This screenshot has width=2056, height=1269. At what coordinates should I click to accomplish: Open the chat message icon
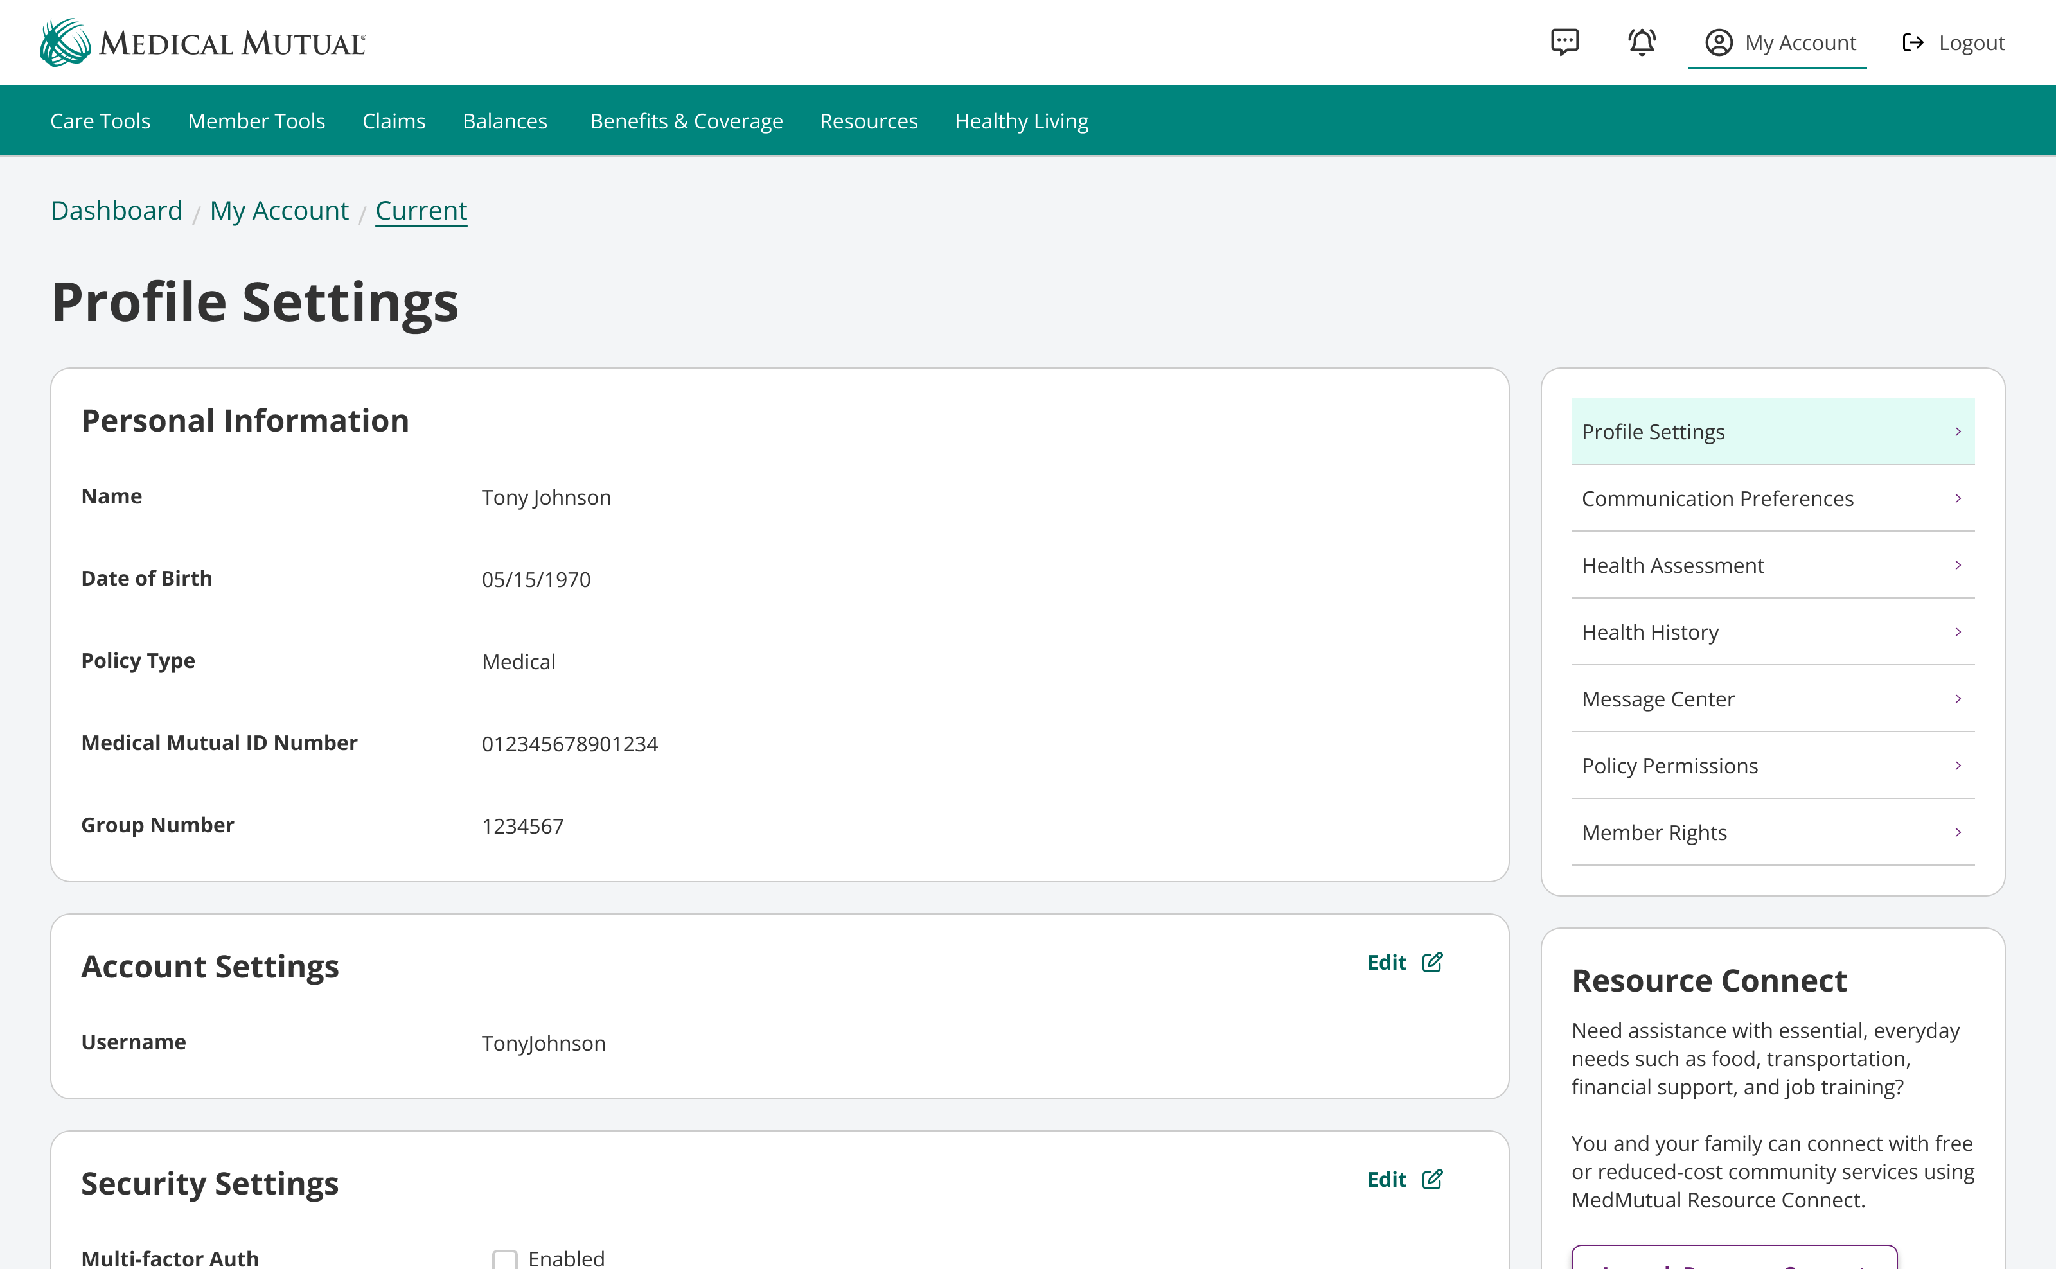tap(1564, 42)
